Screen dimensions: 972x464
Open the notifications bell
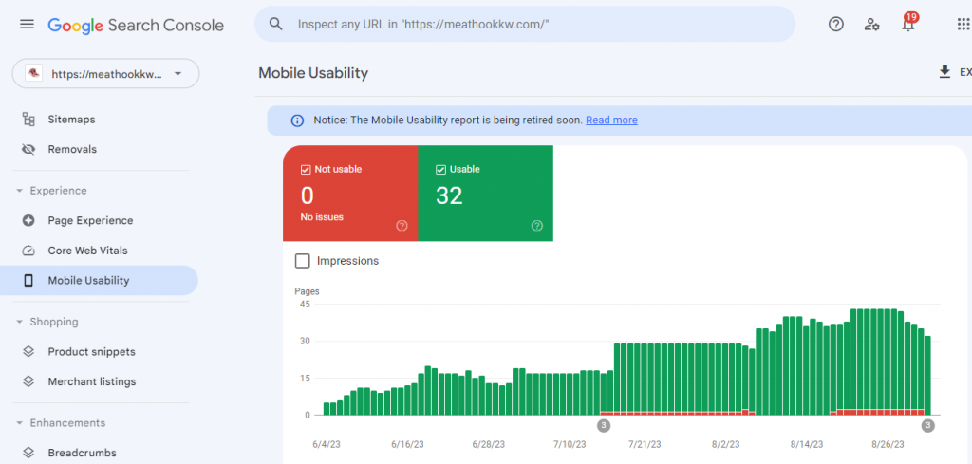click(908, 24)
